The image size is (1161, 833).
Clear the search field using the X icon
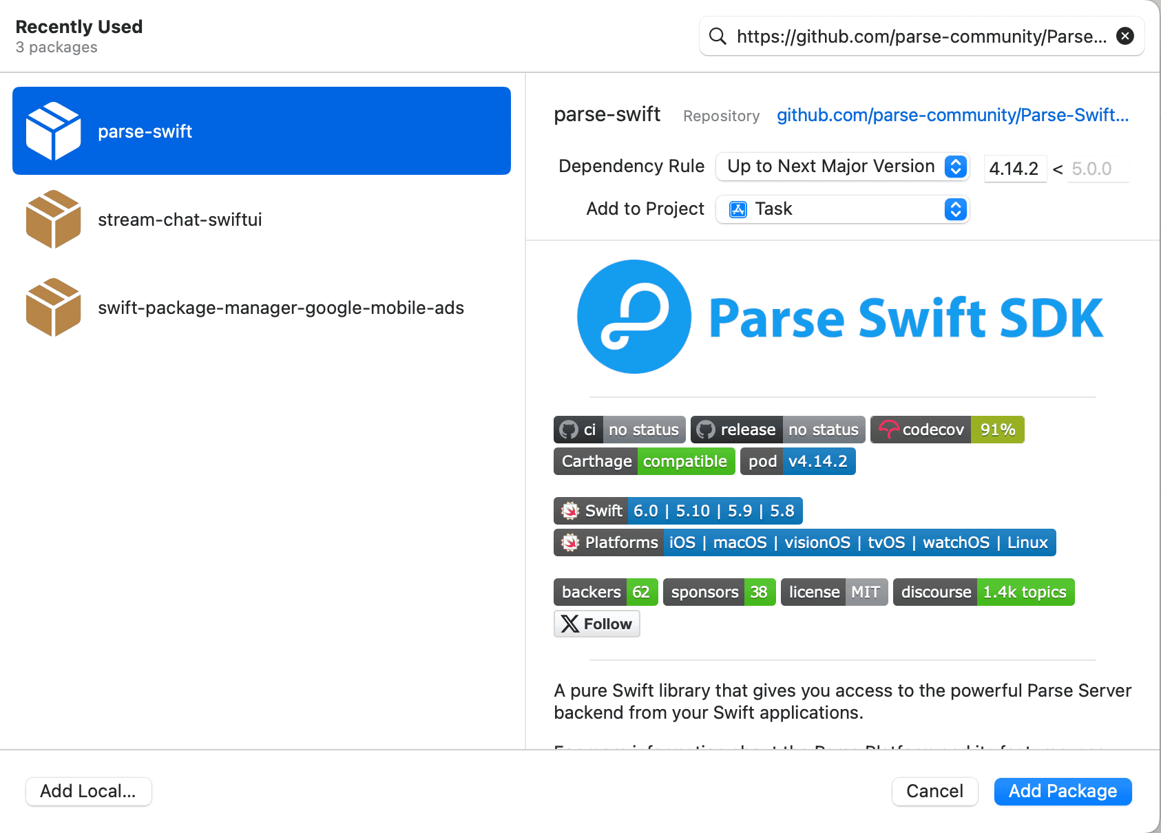coord(1125,36)
